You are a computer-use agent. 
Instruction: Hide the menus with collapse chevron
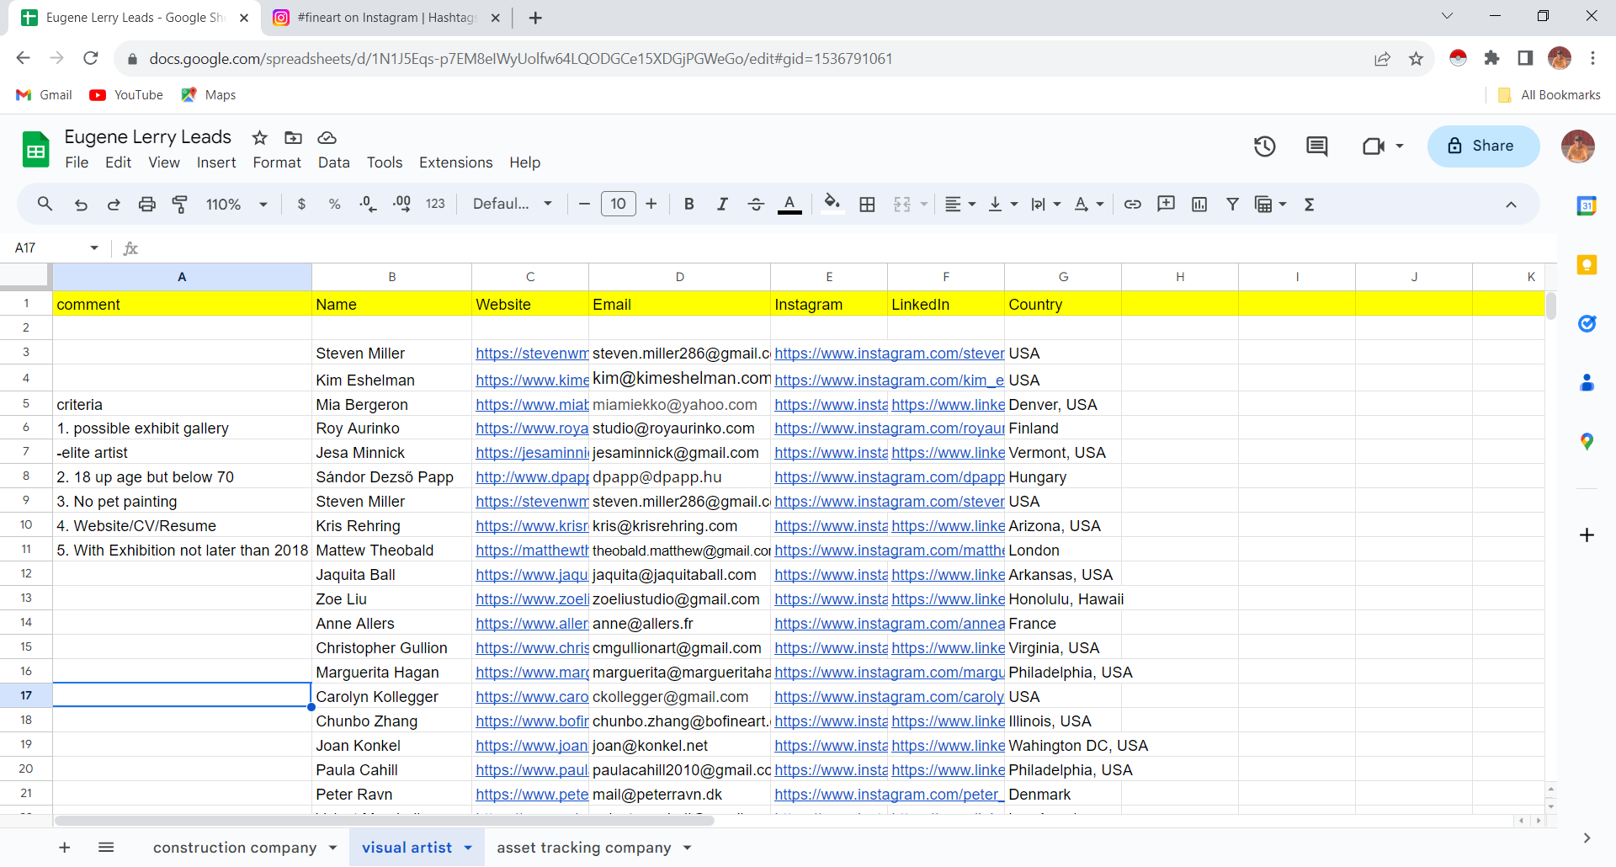click(1511, 204)
